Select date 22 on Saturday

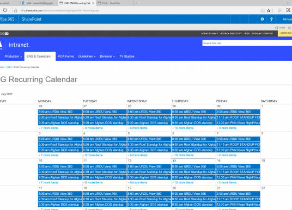coord(263,188)
